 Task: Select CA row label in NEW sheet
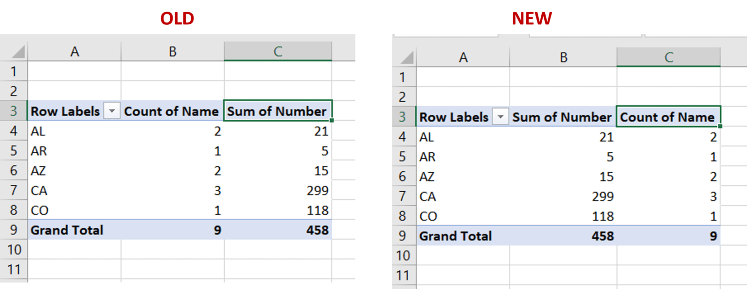[427, 197]
